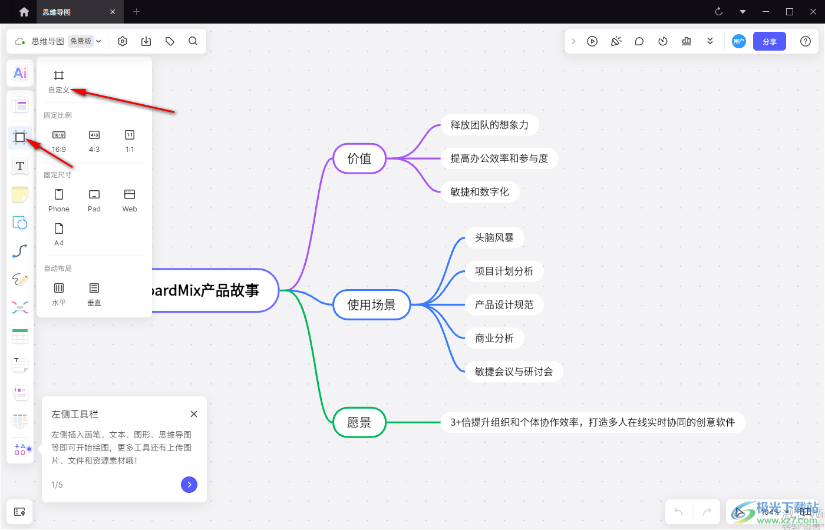Click the user avatar
Image resolution: width=825 pixels, height=530 pixels.
point(739,41)
